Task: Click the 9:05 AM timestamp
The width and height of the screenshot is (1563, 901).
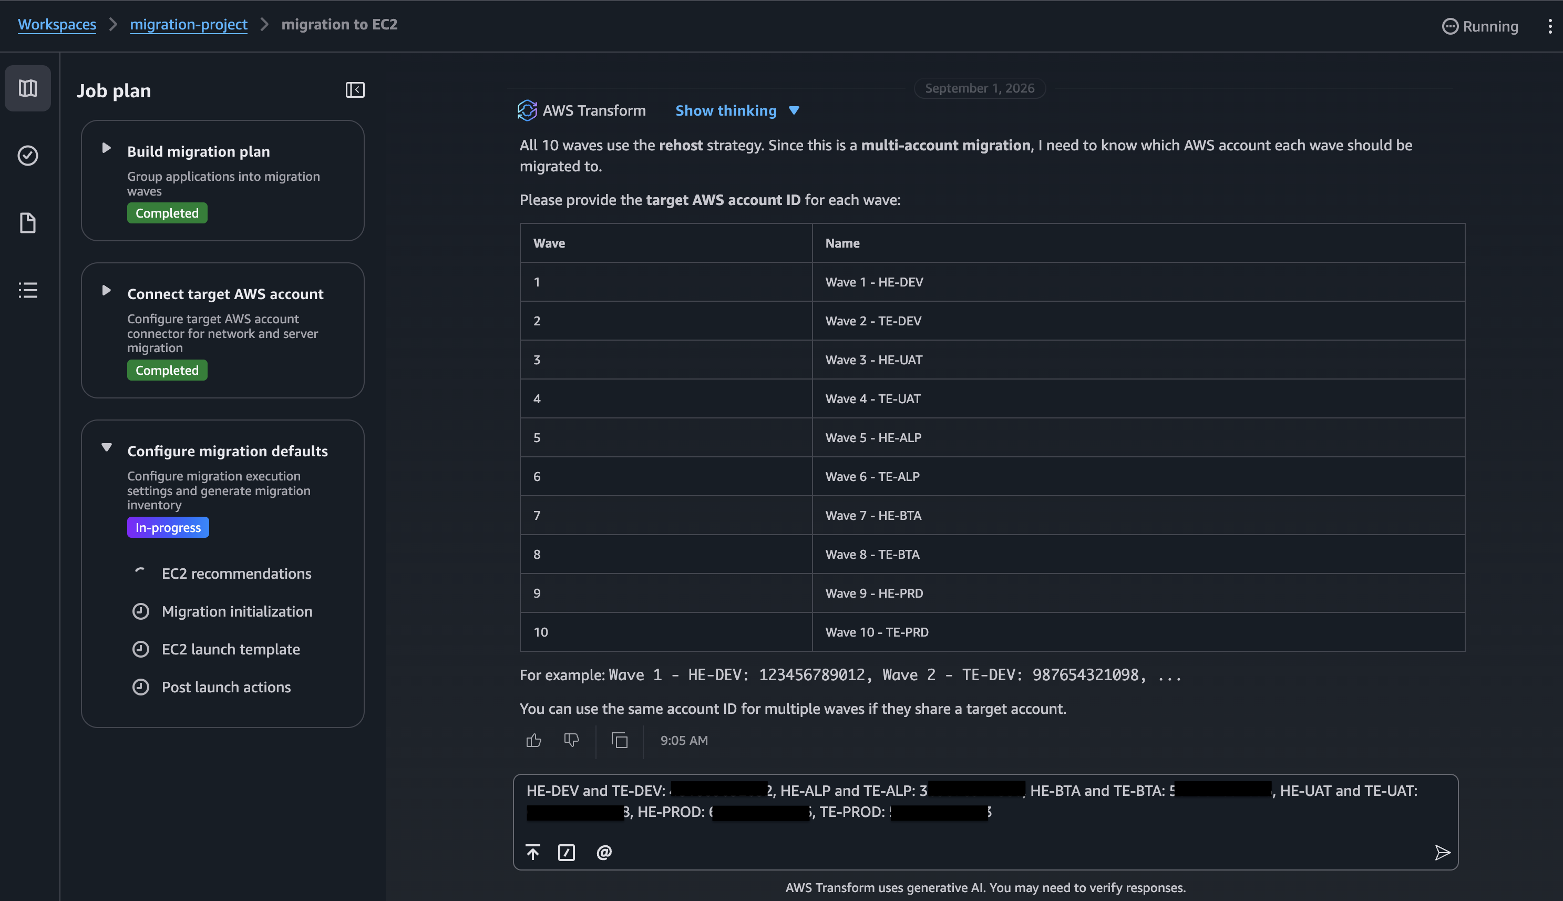Action: click(x=683, y=741)
